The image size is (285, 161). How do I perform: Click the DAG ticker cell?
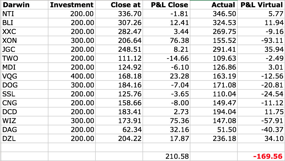pyautogui.click(x=9, y=130)
